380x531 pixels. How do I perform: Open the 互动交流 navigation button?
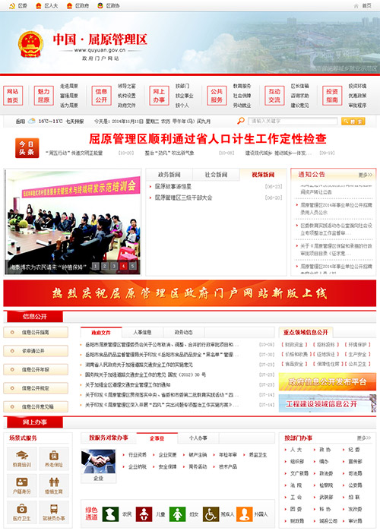click(274, 96)
